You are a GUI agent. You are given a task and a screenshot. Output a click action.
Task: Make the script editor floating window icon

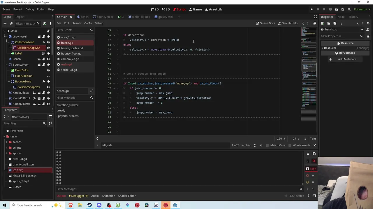click(x=315, y=23)
